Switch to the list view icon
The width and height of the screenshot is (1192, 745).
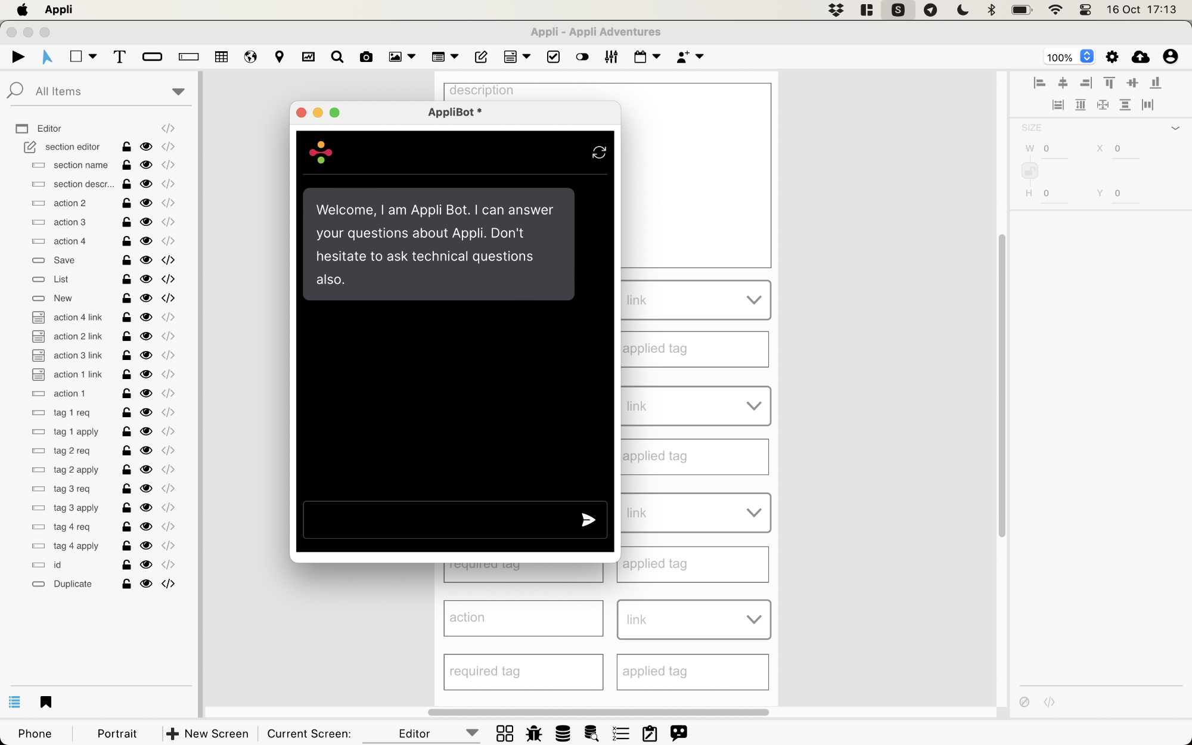[14, 702]
